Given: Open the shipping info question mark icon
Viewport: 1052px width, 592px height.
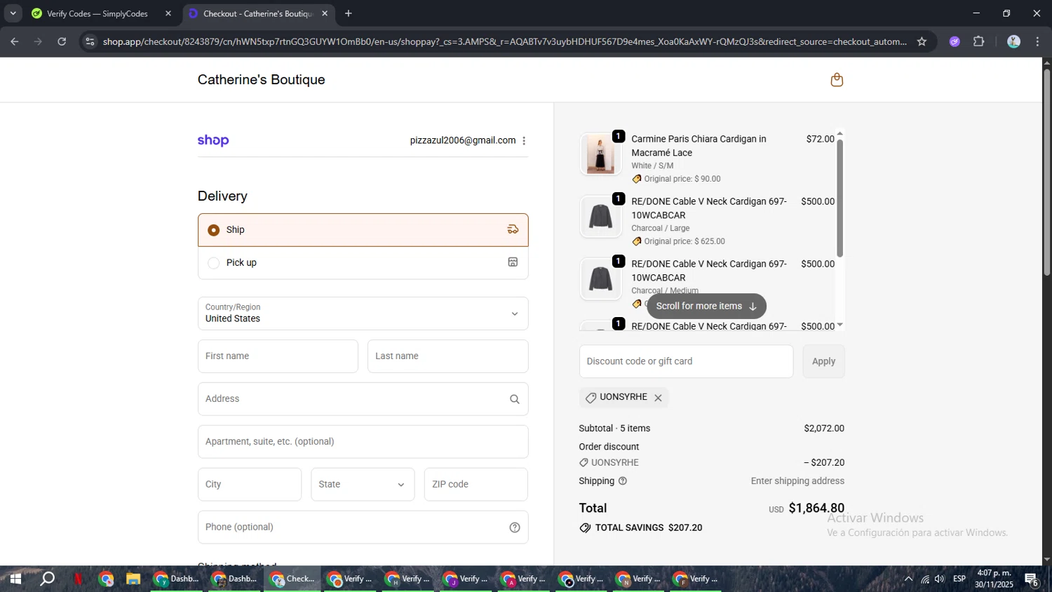Looking at the screenshot, I should [623, 481].
